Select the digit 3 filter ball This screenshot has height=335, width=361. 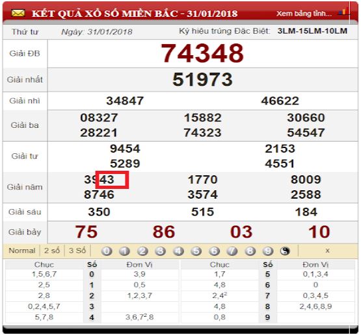pos(161,251)
